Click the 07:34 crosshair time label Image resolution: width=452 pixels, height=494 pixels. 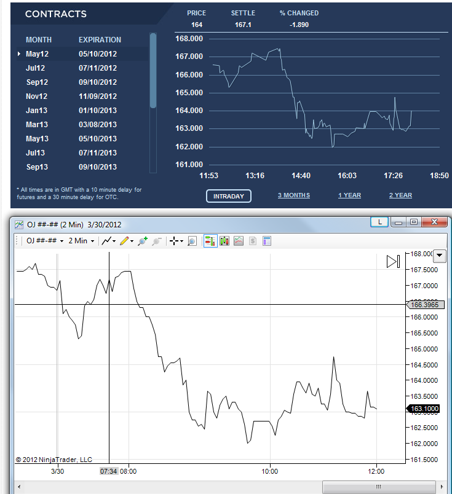[x=108, y=471]
